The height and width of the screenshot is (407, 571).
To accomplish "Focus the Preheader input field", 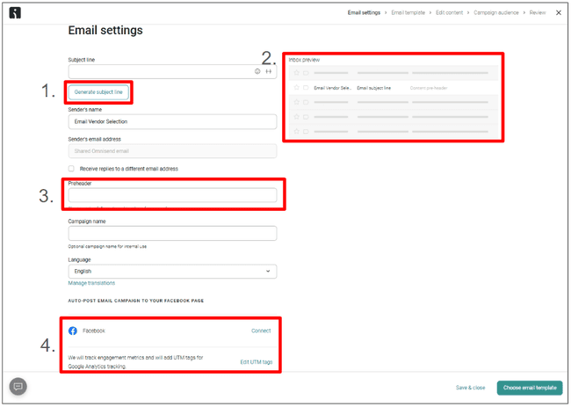I will pyautogui.click(x=172, y=195).
